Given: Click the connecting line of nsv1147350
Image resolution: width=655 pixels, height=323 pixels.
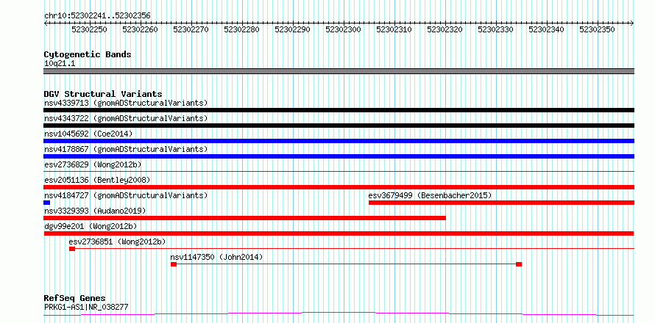Looking at the screenshot, I should (x=347, y=264).
